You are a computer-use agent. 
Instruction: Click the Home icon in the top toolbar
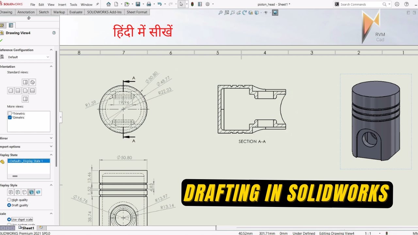tap(108, 4)
